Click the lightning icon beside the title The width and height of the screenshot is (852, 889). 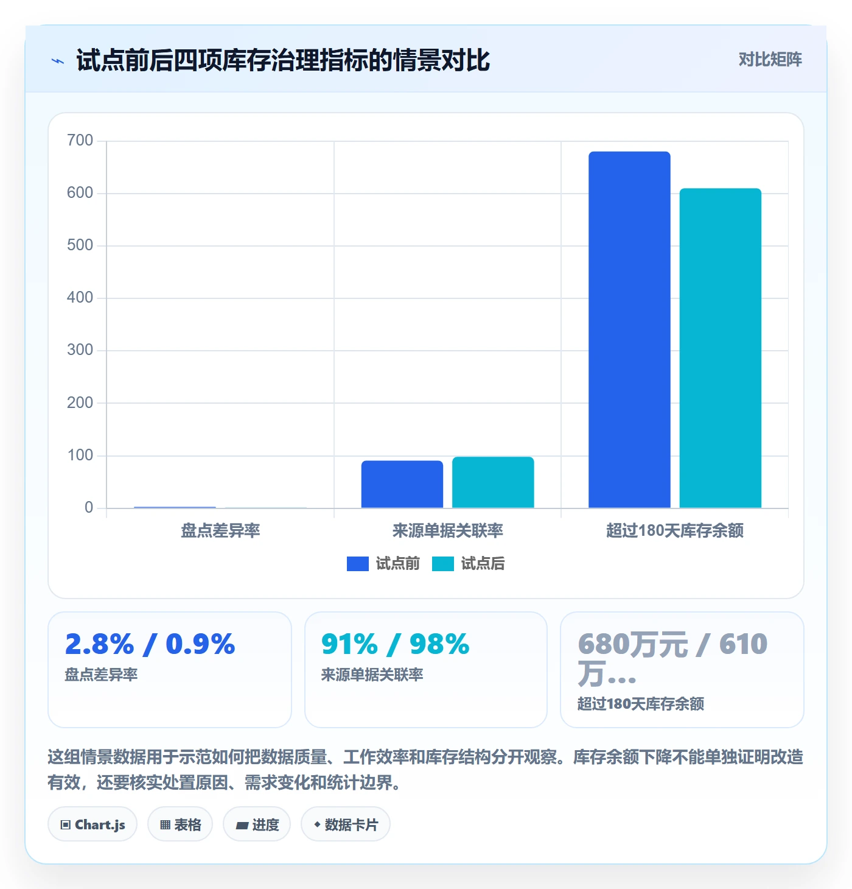coord(58,61)
